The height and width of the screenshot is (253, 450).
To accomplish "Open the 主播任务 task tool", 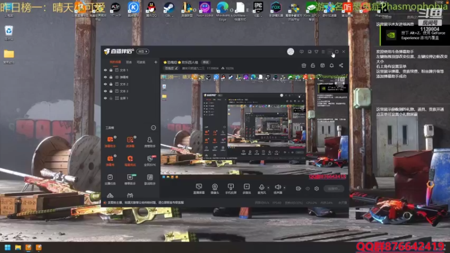I will (x=110, y=179).
